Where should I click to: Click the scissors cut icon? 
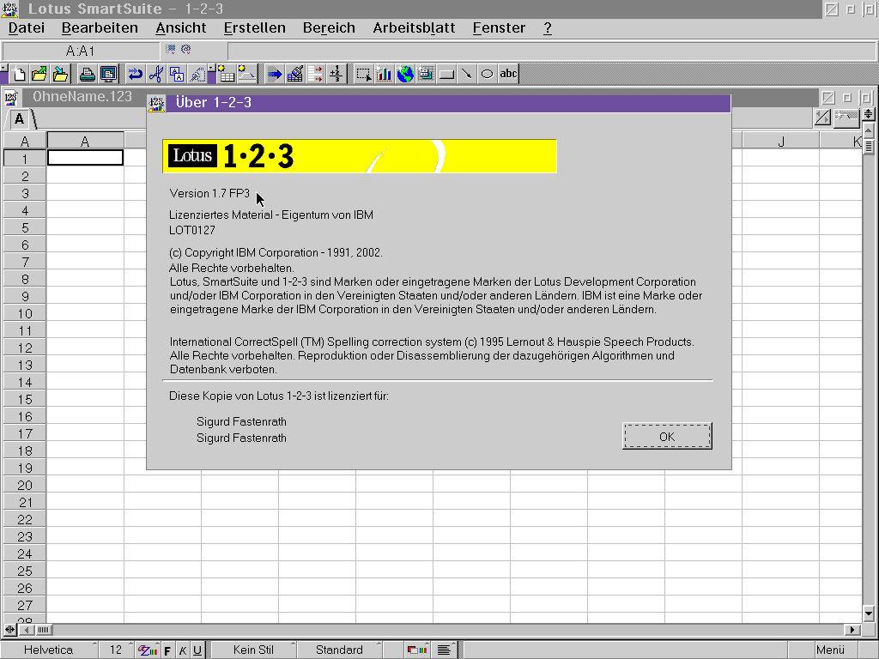[x=156, y=74]
